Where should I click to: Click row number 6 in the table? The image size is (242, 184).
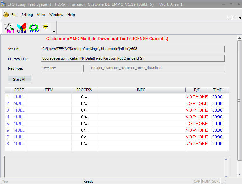click(8, 130)
